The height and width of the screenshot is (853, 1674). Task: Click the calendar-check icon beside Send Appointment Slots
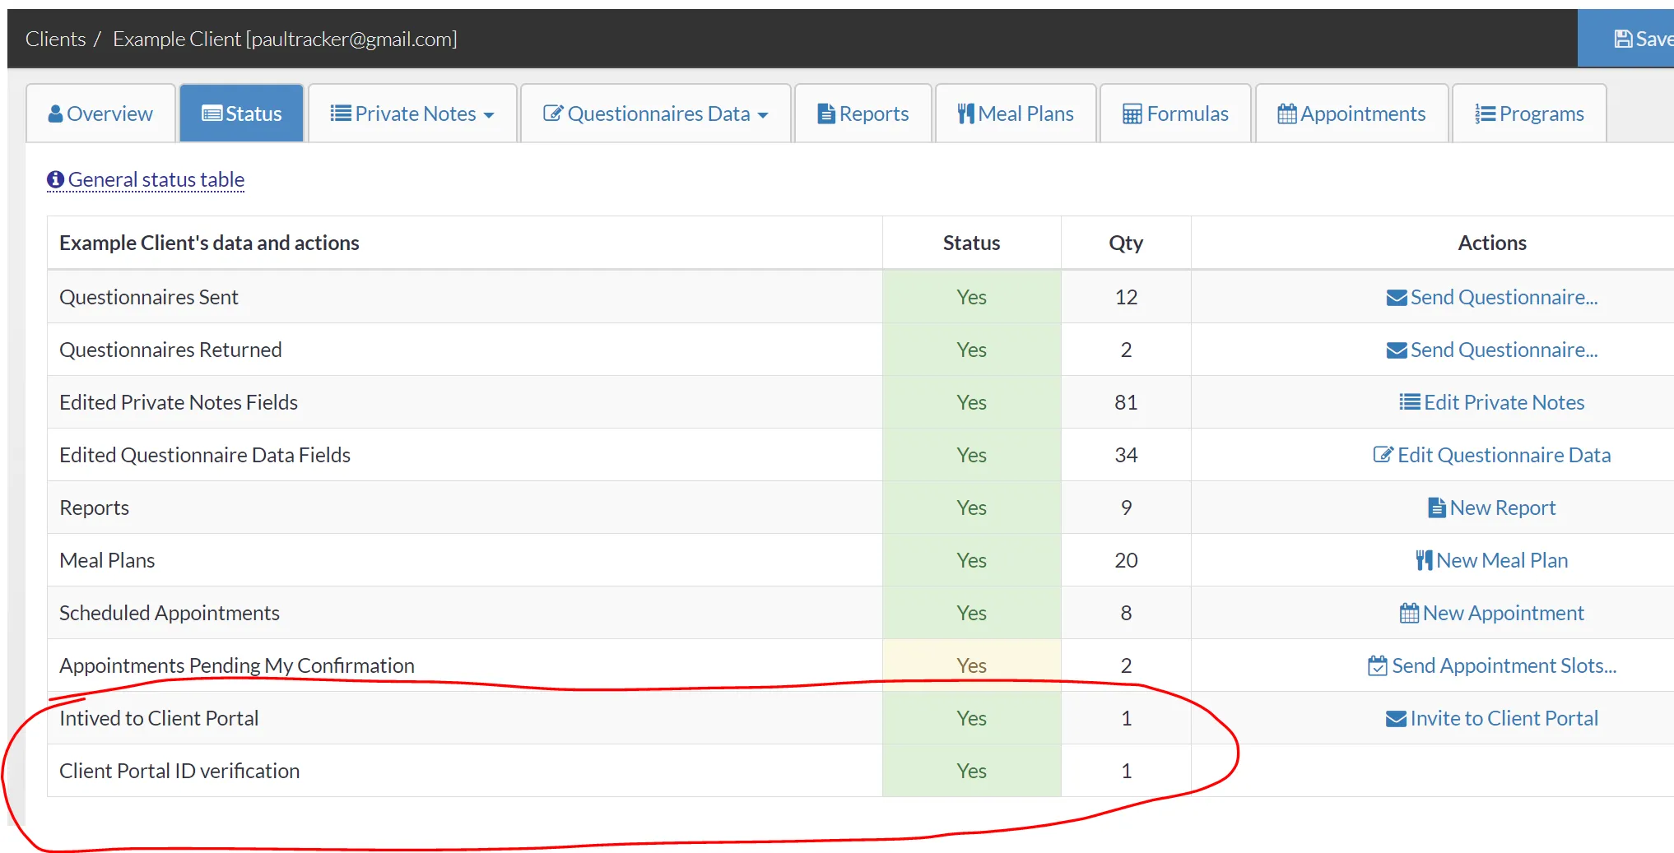pos(1377,666)
